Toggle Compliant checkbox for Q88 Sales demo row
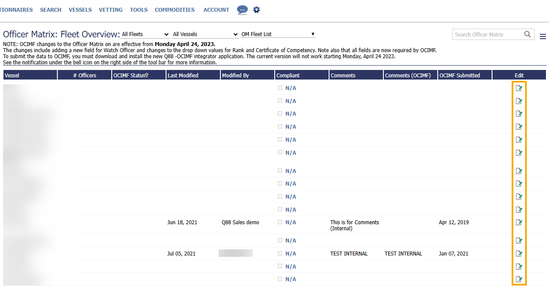 [x=280, y=222]
